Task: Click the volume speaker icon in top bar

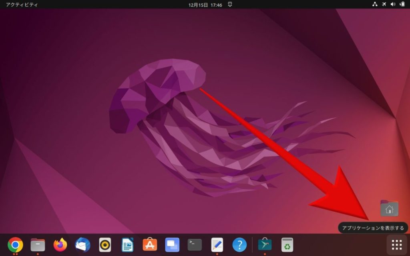Action: point(393,4)
